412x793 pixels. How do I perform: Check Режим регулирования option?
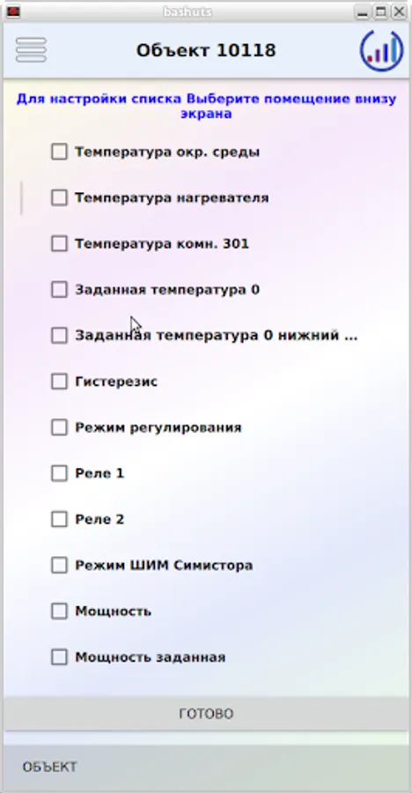tap(59, 427)
